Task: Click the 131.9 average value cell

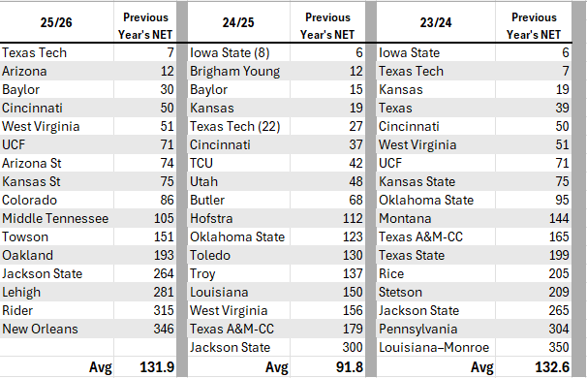Action: pyautogui.click(x=145, y=366)
